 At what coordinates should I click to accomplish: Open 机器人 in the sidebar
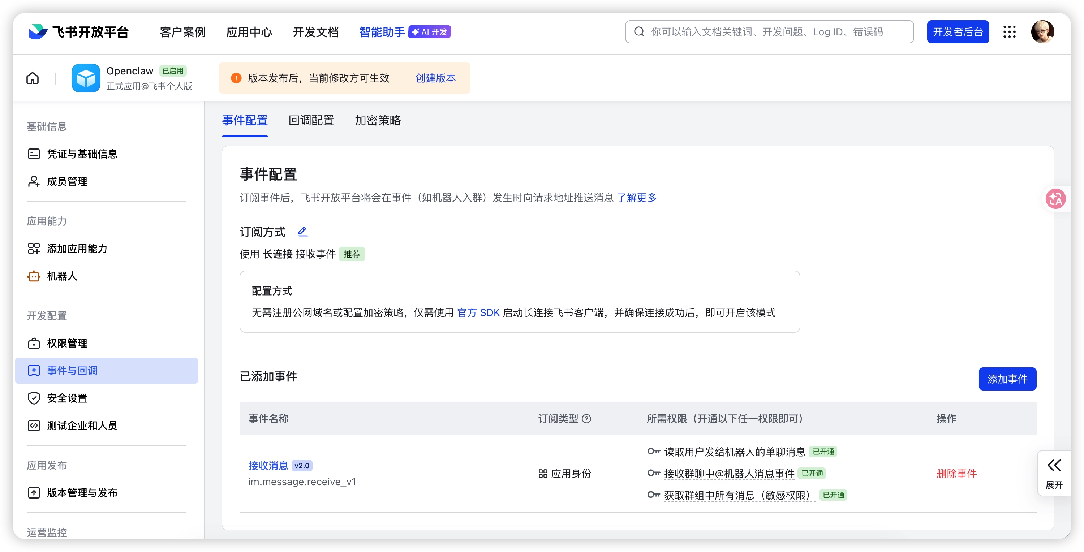(x=62, y=276)
